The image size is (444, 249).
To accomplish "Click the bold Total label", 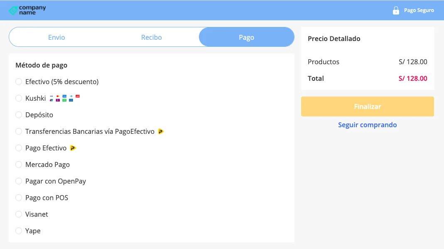I will point(316,78).
